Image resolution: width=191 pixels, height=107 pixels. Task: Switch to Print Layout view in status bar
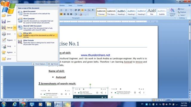(x=154, y=100)
